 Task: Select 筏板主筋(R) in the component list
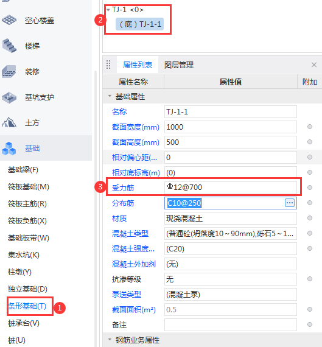pyautogui.click(x=27, y=204)
